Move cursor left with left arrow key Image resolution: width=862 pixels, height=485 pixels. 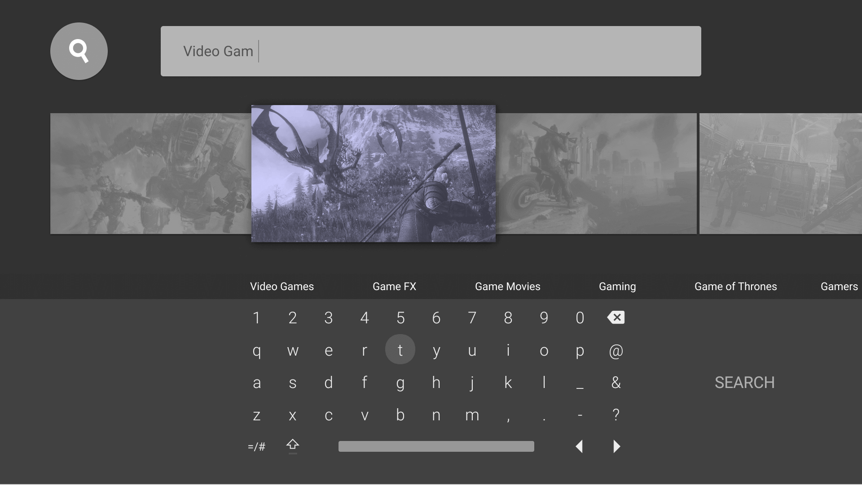(x=580, y=446)
